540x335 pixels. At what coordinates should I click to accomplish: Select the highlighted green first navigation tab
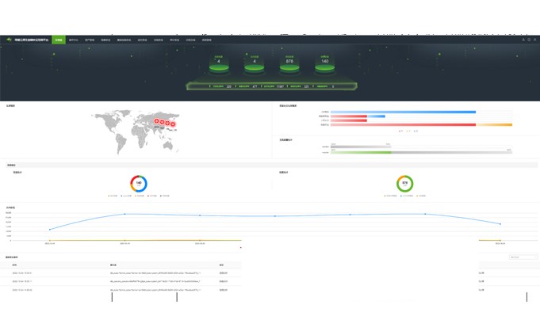point(59,40)
